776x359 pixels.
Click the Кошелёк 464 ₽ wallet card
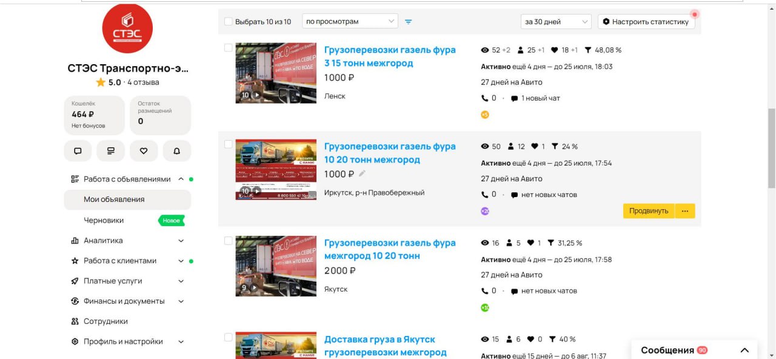coord(94,115)
